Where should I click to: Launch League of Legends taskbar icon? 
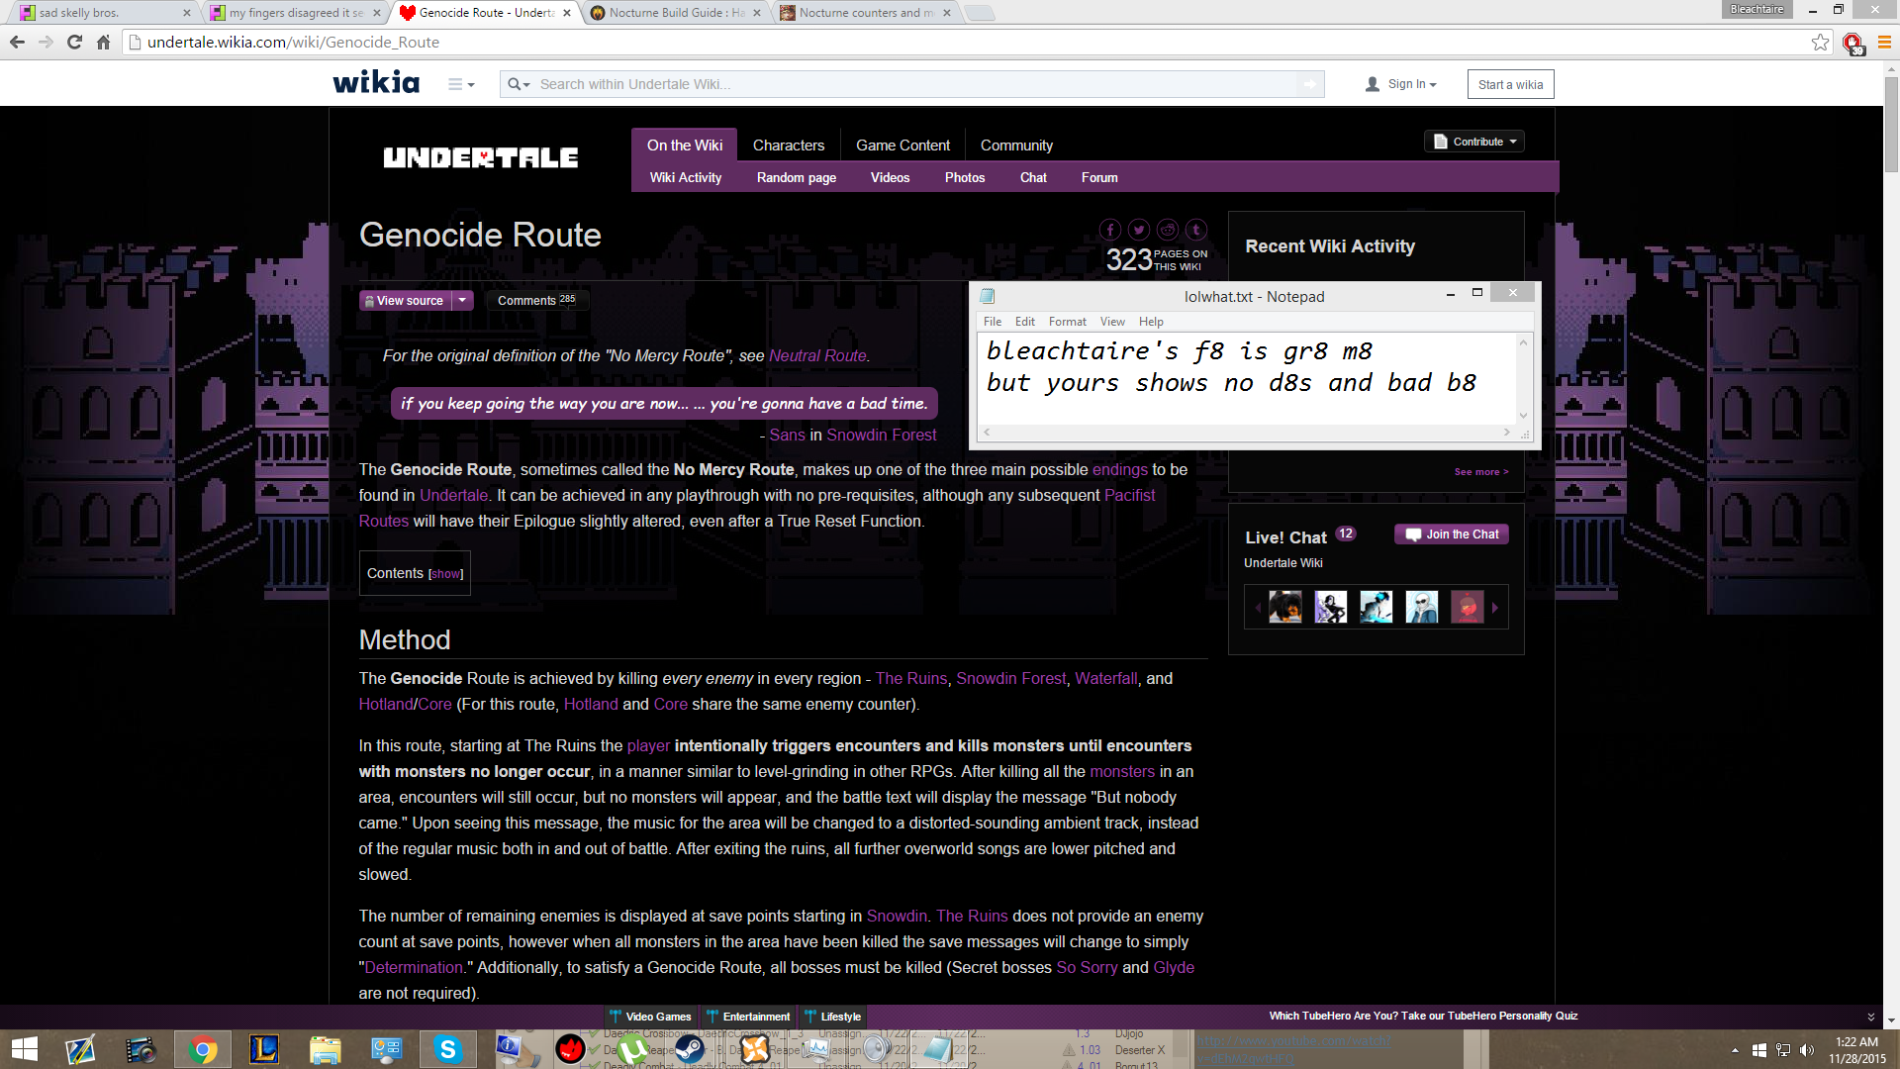point(263,1048)
